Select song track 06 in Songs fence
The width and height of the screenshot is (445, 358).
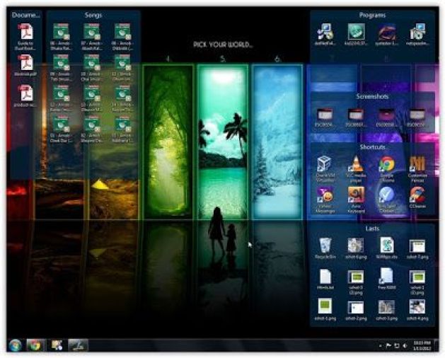[x=61, y=37]
